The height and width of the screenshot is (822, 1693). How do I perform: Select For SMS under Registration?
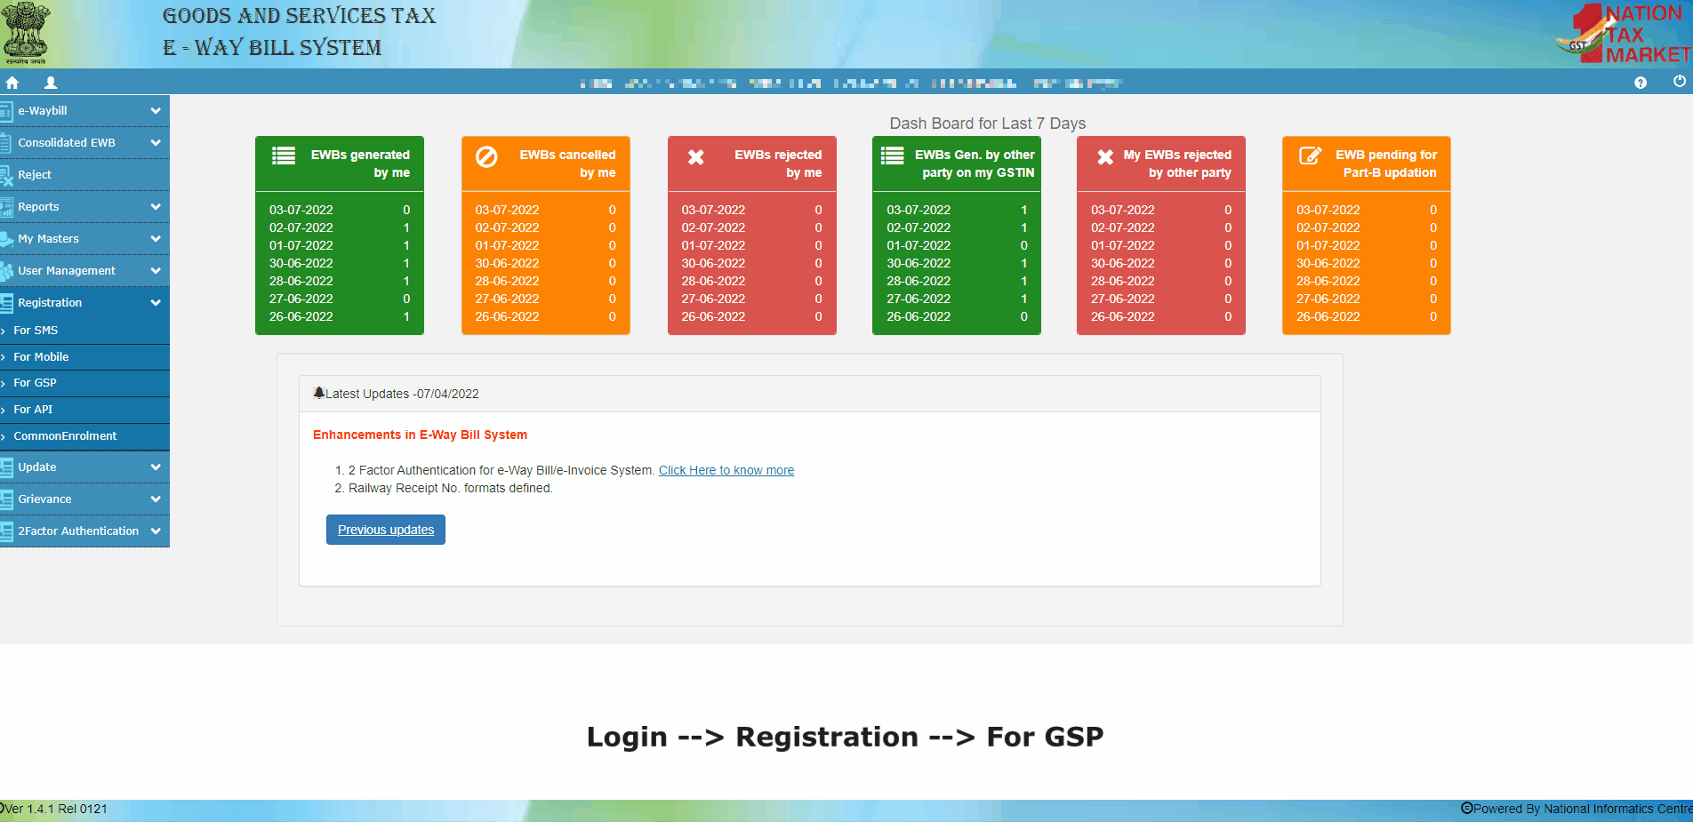tap(84, 331)
